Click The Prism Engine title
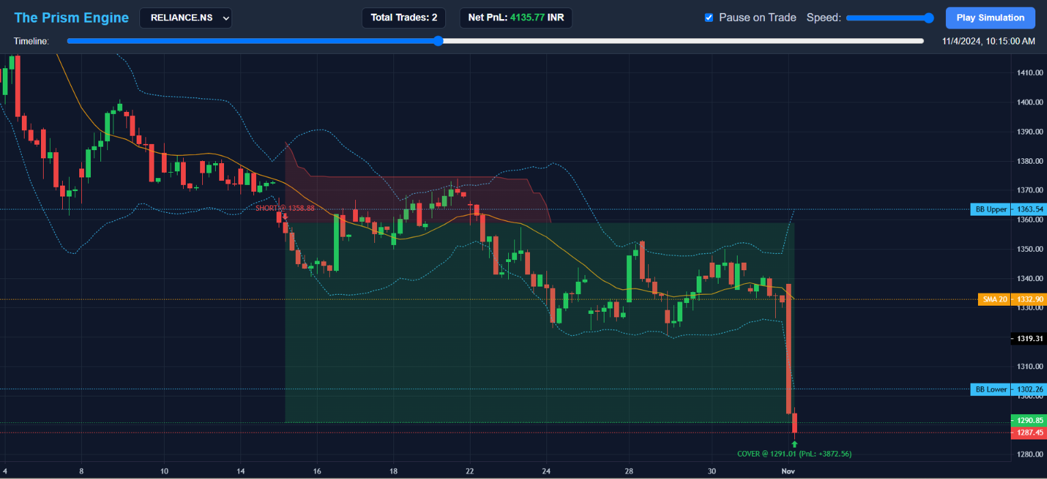This screenshot has width=1047, height=479. click(72, 18)
